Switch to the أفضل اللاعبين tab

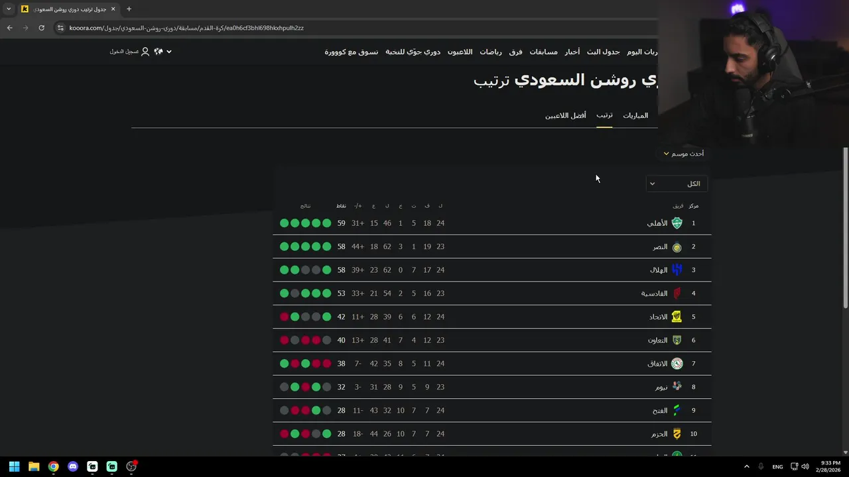click(566, 115)
